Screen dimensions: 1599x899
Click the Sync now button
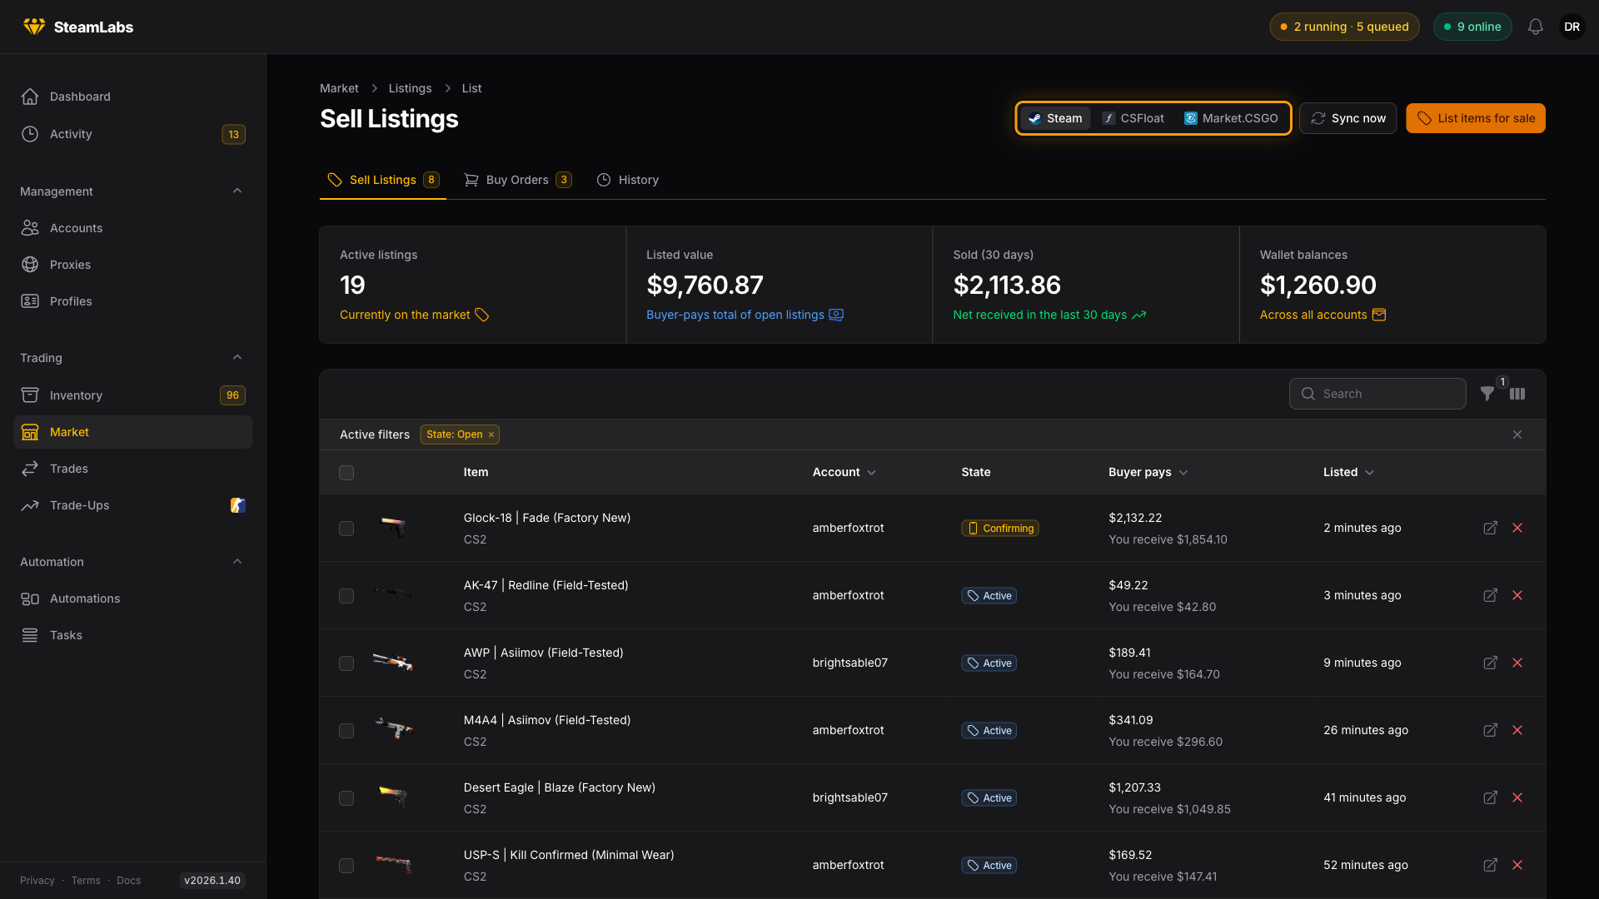pyautogui.click(x=1347, y=118)
